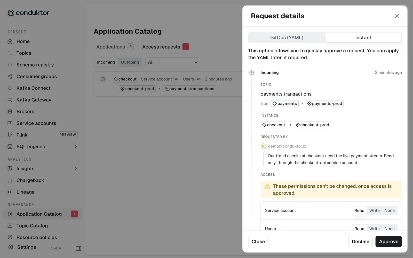Toggle the Service account eye icon in the request row

(177, 79)
